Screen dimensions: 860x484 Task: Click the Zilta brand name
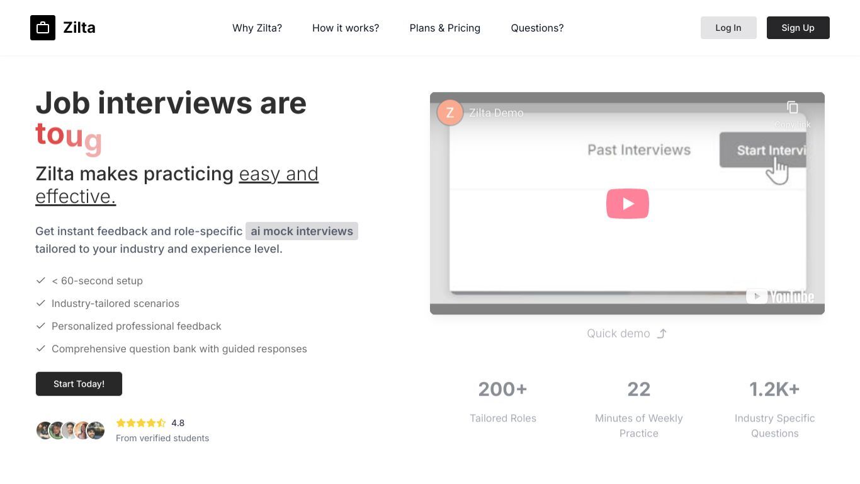pyautogui.click(x=79, y=28)
